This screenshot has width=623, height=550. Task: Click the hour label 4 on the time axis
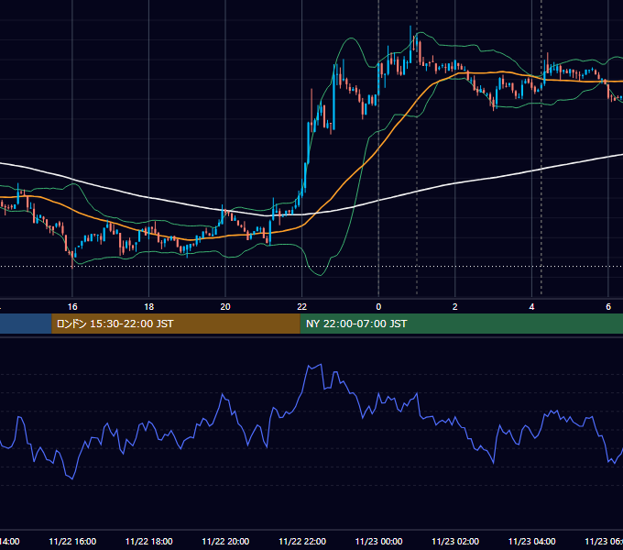pyautogui.click(x=531, y=306)
